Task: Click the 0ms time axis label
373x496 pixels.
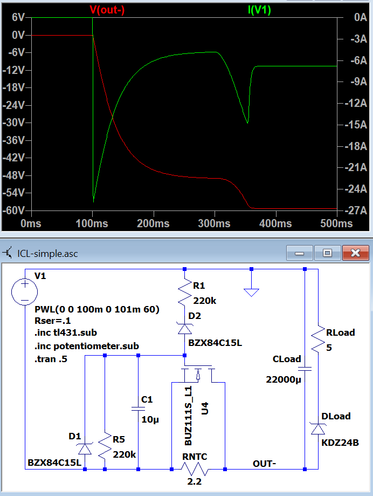Action: tap(31, 223)
